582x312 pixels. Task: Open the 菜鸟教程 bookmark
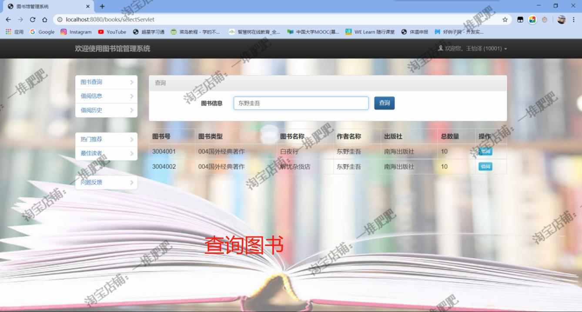195,32
